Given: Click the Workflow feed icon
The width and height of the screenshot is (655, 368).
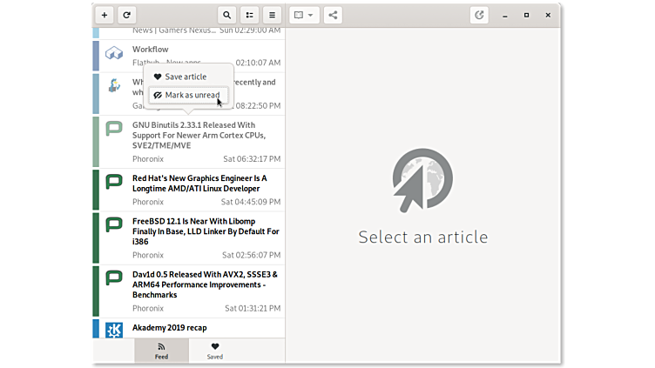Looking at the screenshot, I should [x=114, y=54].
